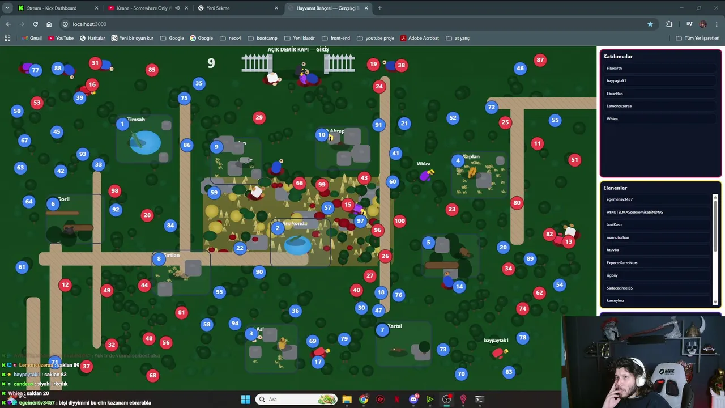Viewport: 725px width, 408px height.
Task: Open Chrome from the taskbar
Action: click(363, 399)
